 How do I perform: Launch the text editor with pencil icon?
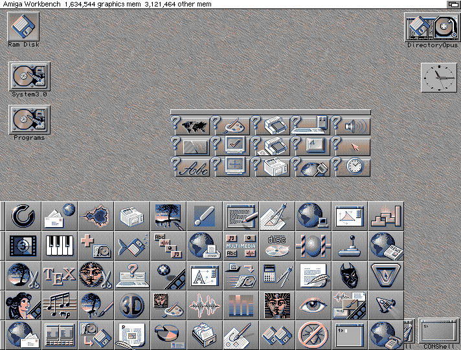click(x=241, y=216)
